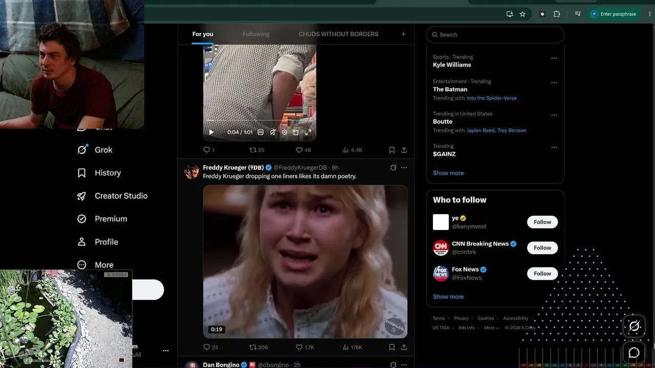This screenshot has height=368, width=655.
Task: Bookmark the post with 4.4K views
Action: (x=391, y=150)
